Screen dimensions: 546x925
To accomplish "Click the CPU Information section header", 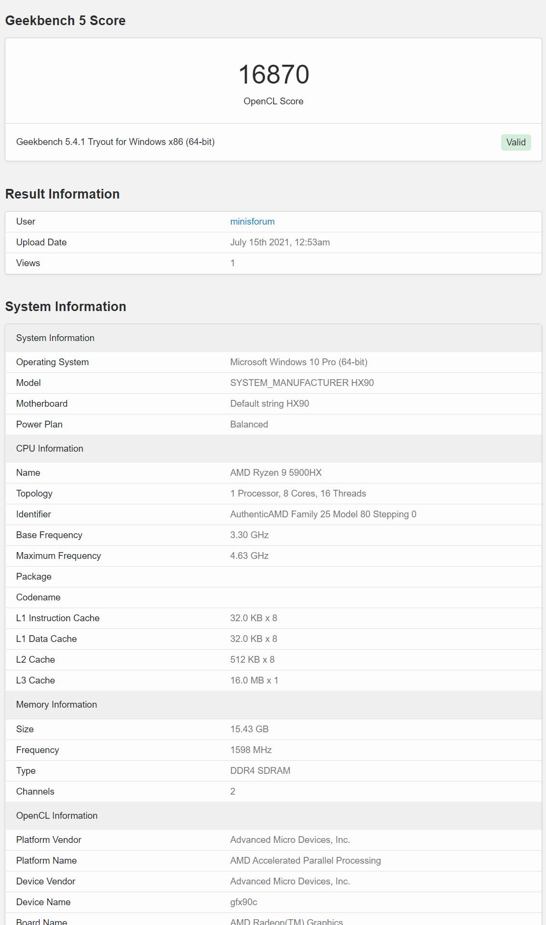I will tap(273, 448).
